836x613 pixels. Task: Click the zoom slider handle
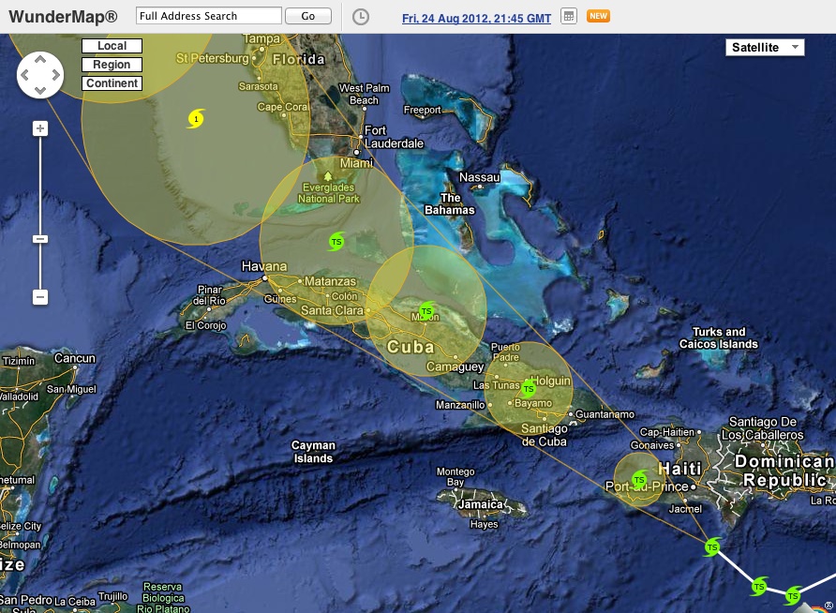(x=40, y=239)
